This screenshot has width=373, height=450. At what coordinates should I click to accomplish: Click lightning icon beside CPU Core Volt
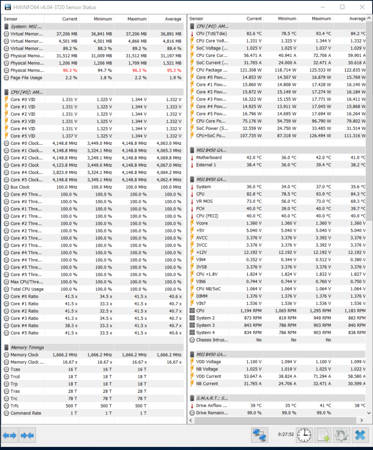(x=192, y=41)
